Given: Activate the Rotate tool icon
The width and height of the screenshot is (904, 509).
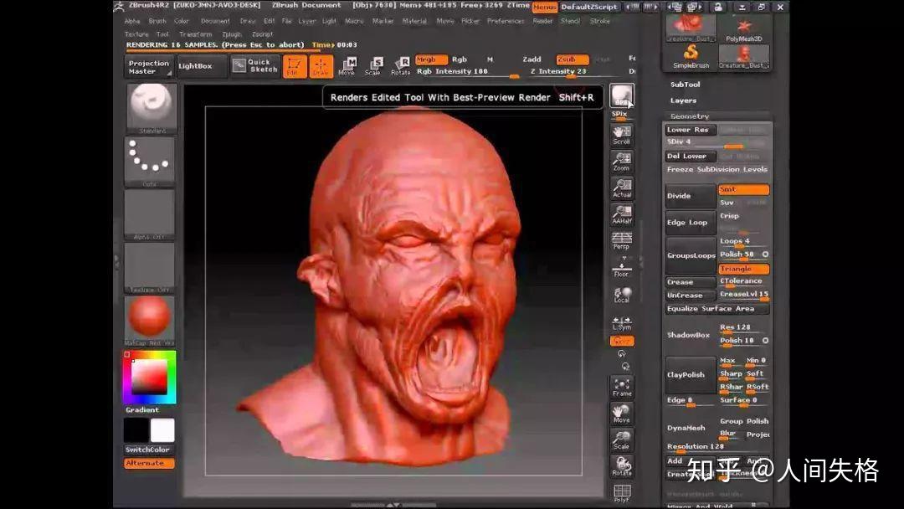Looking at the screenshot, I should [x=400, y=64].
